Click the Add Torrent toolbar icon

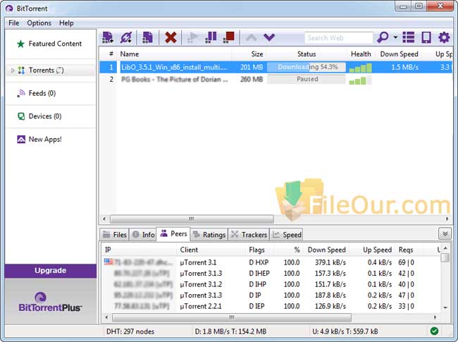click(x=108, y=37)
